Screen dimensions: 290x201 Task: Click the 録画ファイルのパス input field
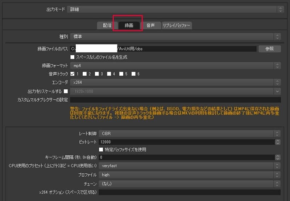[163, 49]
